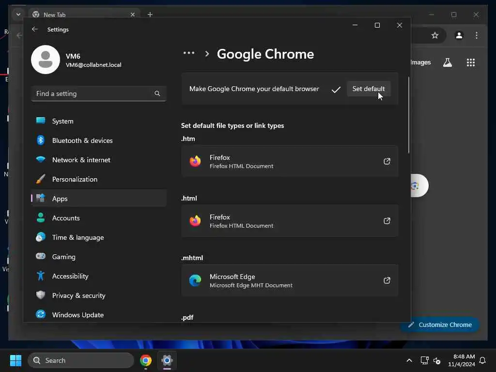Screen dimensions: 496x372
Task: Switch to Google Chrome on taskbar
Action: click(146, 360)
